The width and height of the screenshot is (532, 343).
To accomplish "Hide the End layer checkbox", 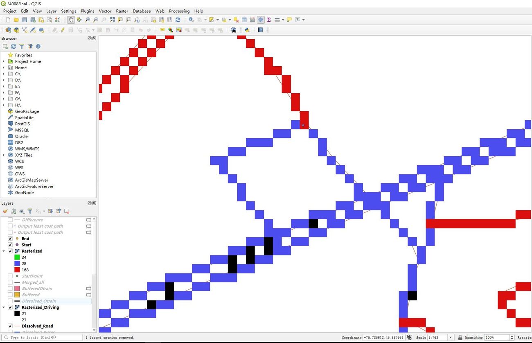I will [10, 239].
